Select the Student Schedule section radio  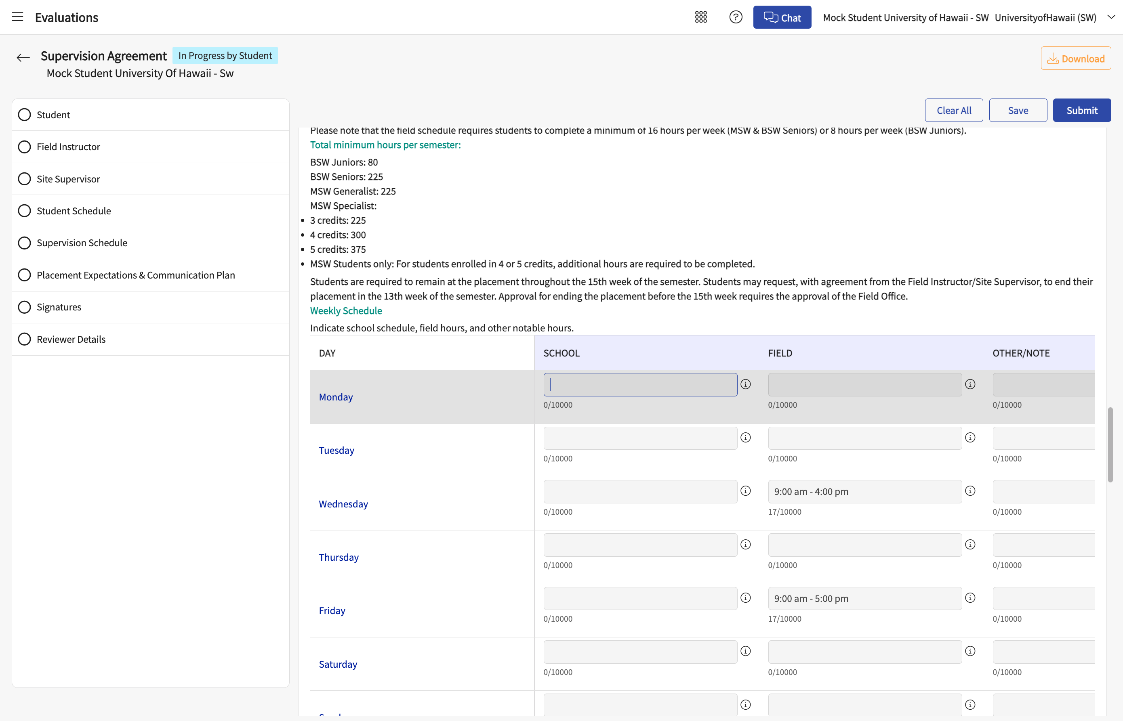pyautogui.click(x=24, y=211)
